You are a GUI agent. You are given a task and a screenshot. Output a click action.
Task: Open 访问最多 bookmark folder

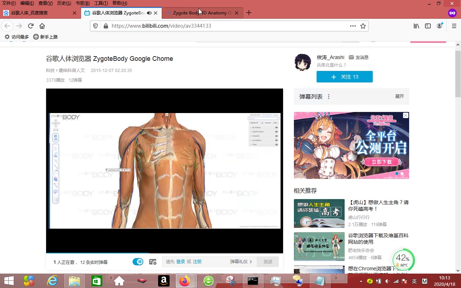[17, 37]
